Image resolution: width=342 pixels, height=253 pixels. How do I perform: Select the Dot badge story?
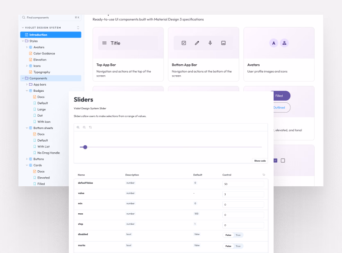tap(38, 115)
